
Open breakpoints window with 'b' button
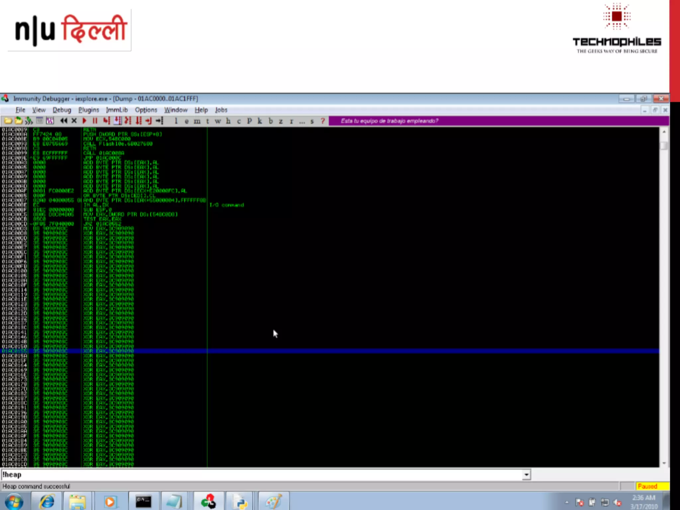pos(271,121)
